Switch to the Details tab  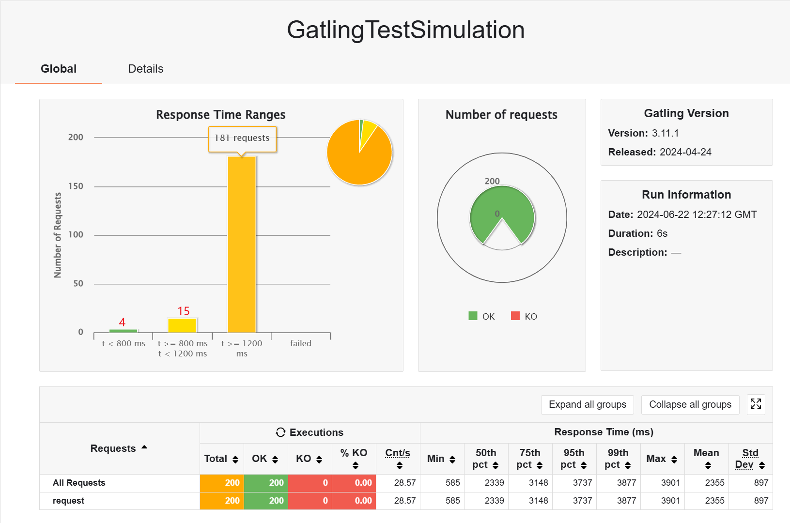[x=146, y=69]
